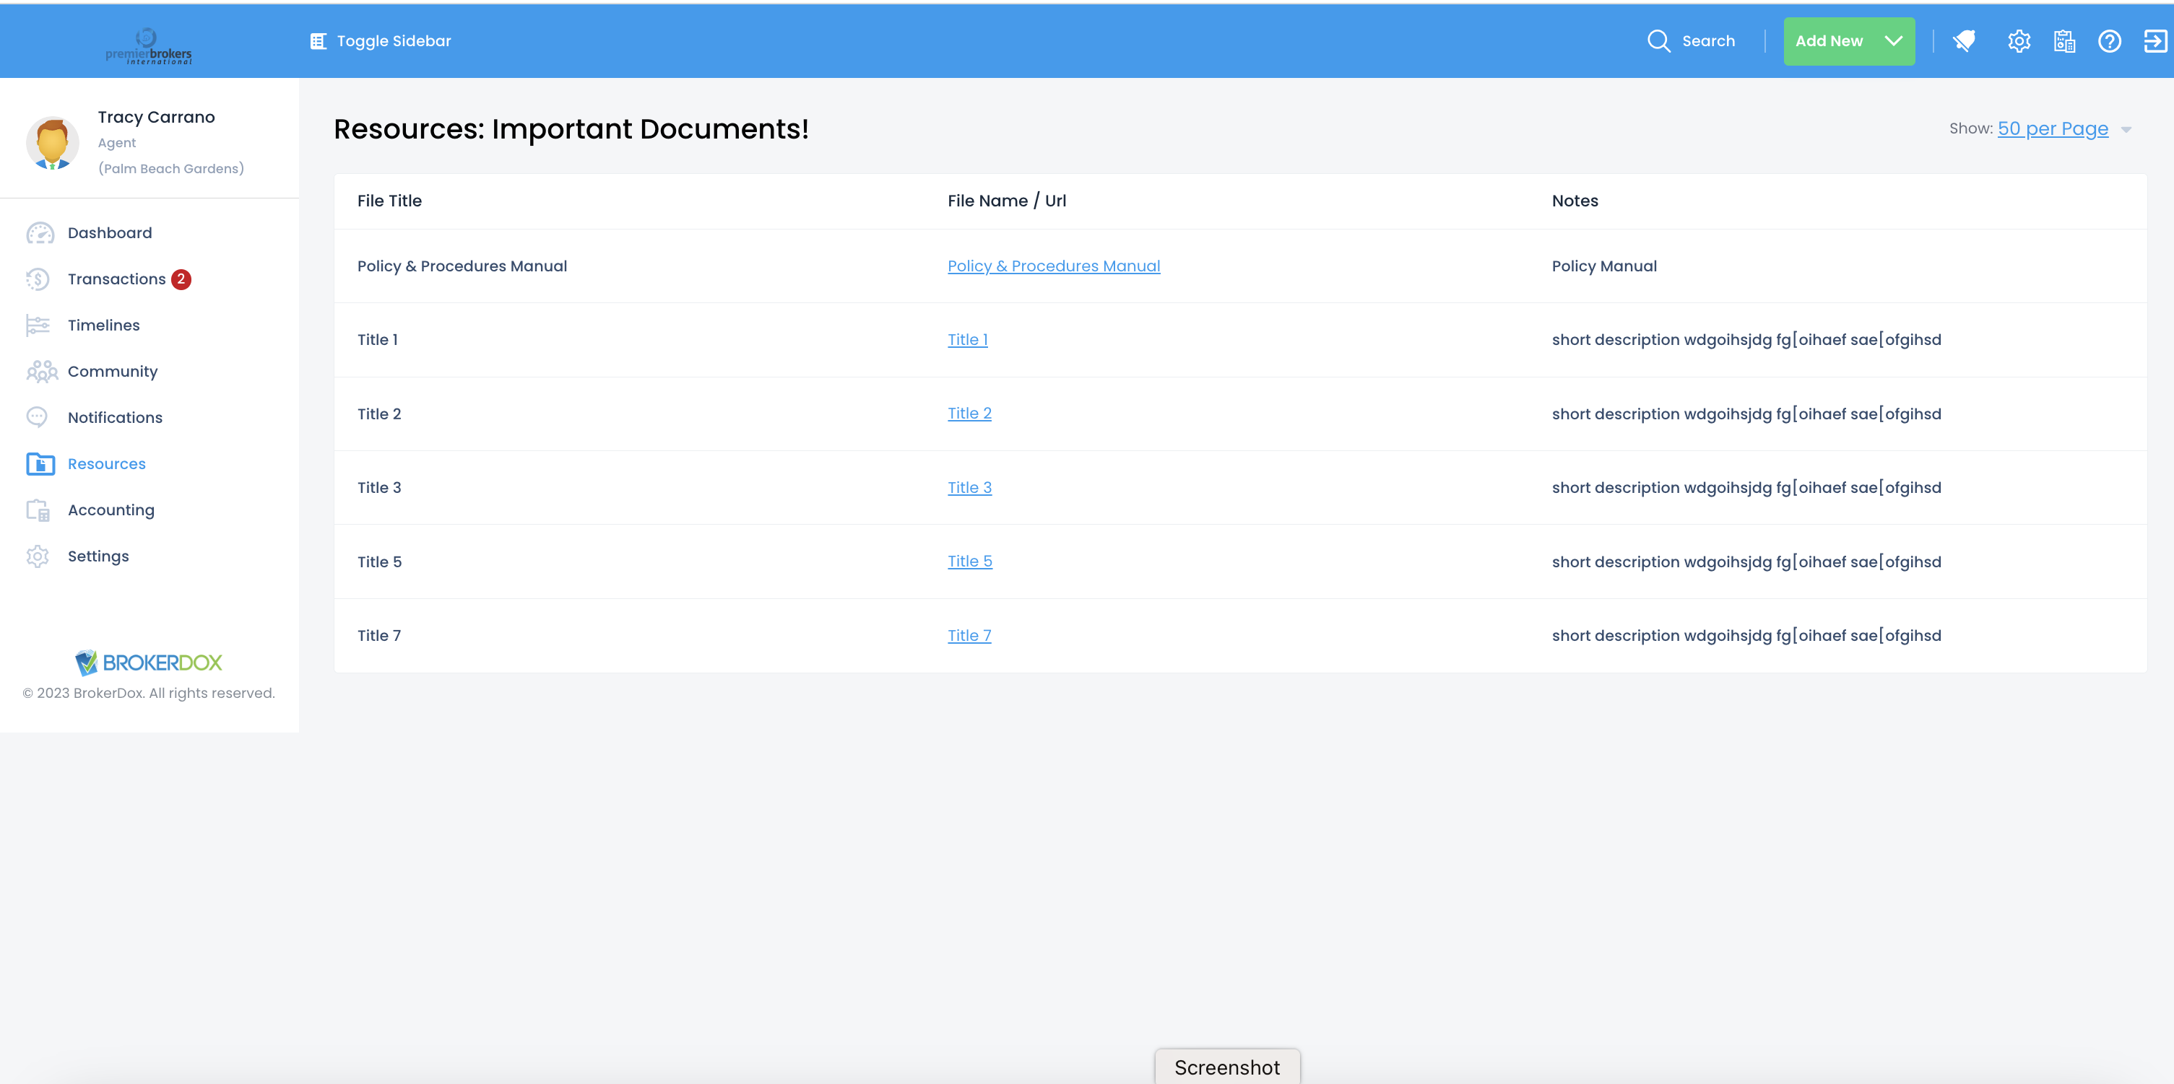
Task: Open the Title 2 link
Action: 969,414
